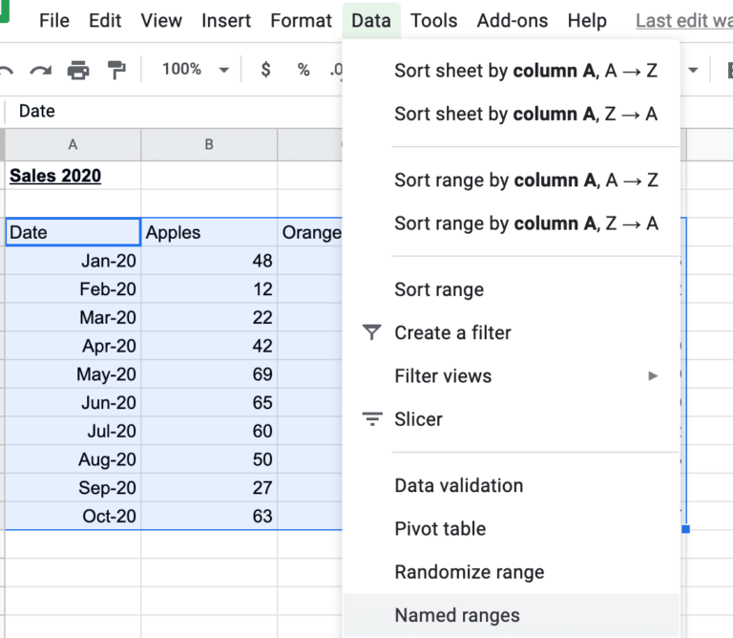Open the Format menu
733x638 pixels.
[301, 21]
